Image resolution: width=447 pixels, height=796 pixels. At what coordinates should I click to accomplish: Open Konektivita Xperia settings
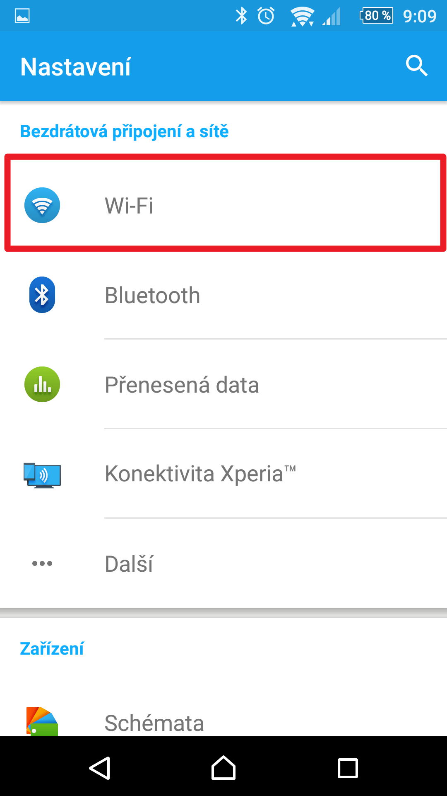[223, 474]
